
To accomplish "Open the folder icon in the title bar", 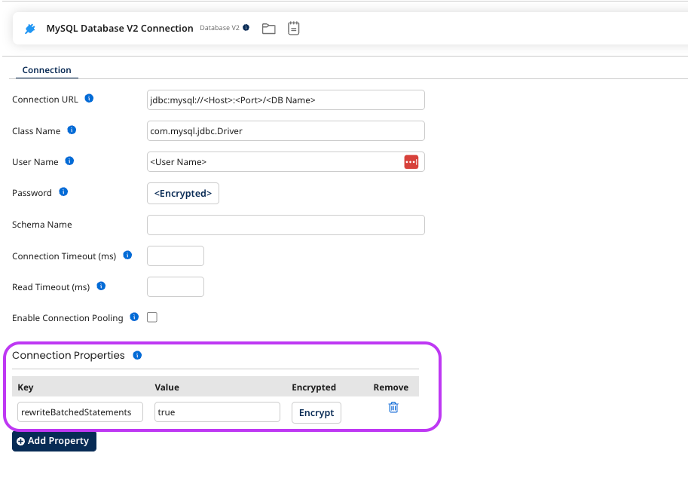I will (268, 28).
